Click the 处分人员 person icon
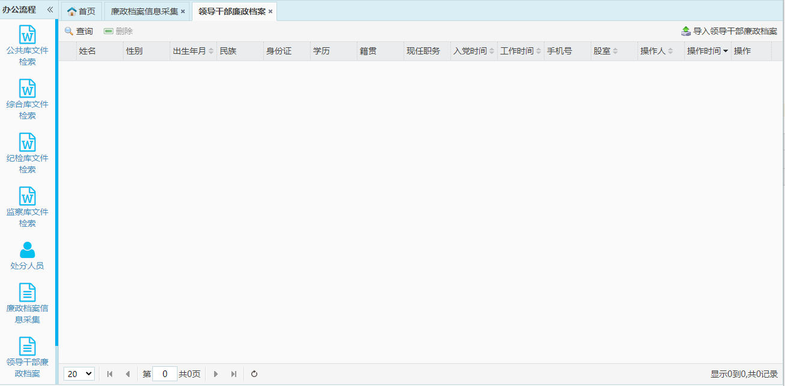This screenshot has width=785, height=386. point(28,250)
